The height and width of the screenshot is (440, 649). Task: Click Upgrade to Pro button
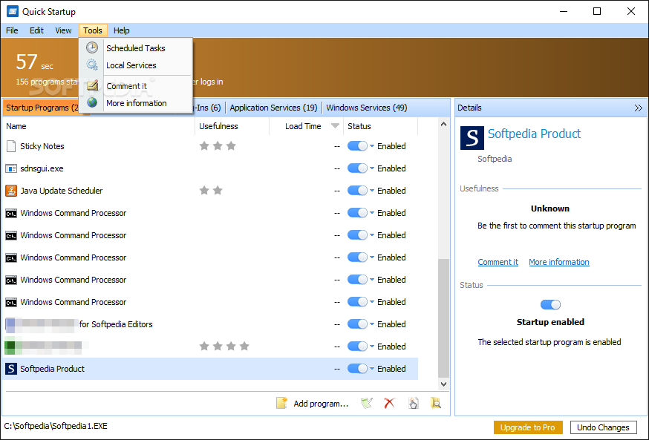pos(528,427)
